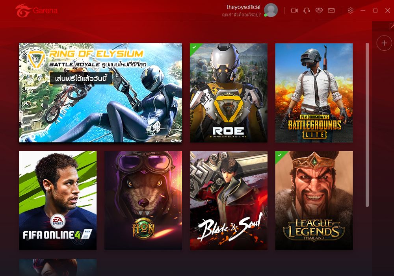Select the PUBG Battlegrounds Lite tile
Screen dimensions: 394x276
click(314, 93)
